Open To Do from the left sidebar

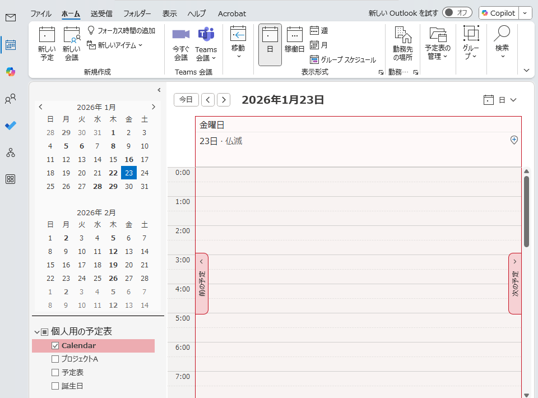(x=11, y=126)
